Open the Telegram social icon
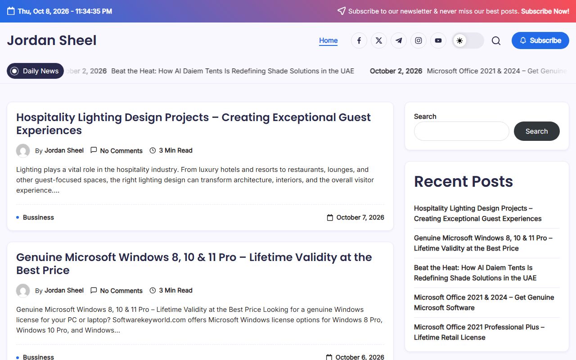Screen dimensions: 576x360 point(399,40)
